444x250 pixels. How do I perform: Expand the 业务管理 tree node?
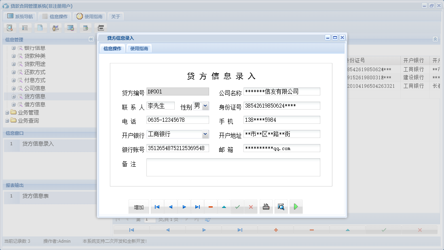8,112
